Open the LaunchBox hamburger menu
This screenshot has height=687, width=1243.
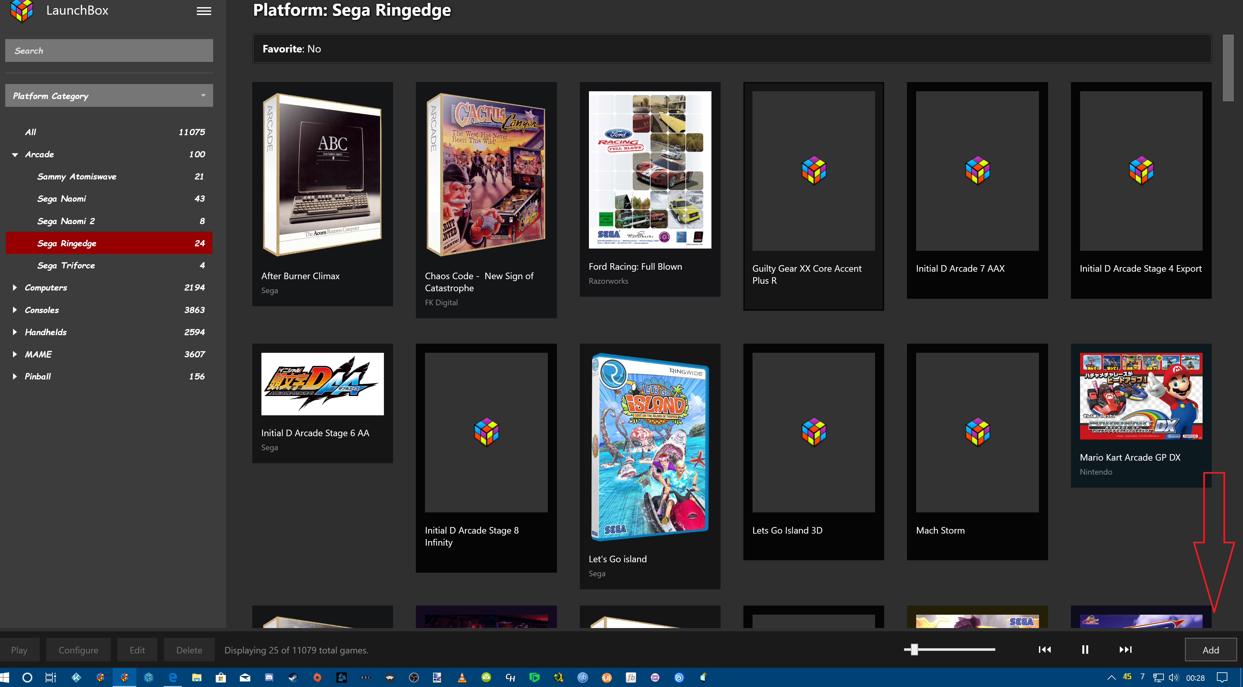pyautogui.click(x=204, y=11)
